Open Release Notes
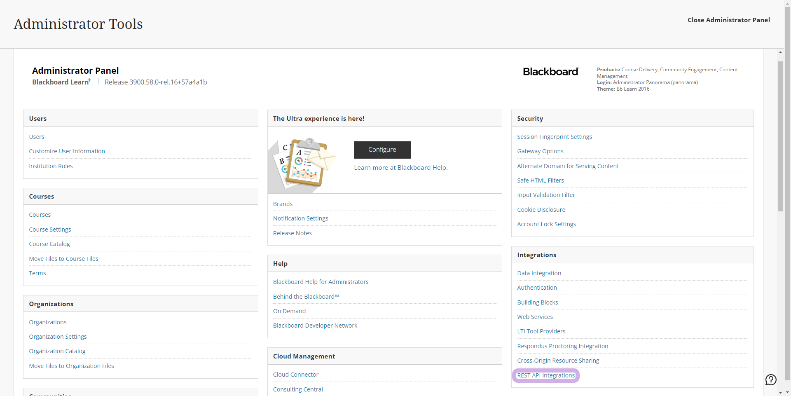791x396 pixels. tap(293, 233)
